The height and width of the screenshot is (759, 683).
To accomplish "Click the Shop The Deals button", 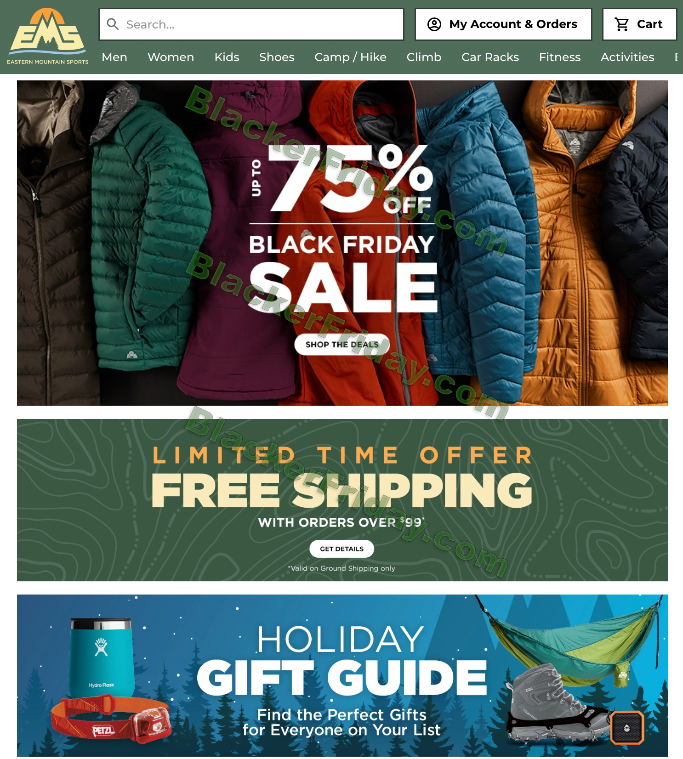I will [x=342, y=344].
